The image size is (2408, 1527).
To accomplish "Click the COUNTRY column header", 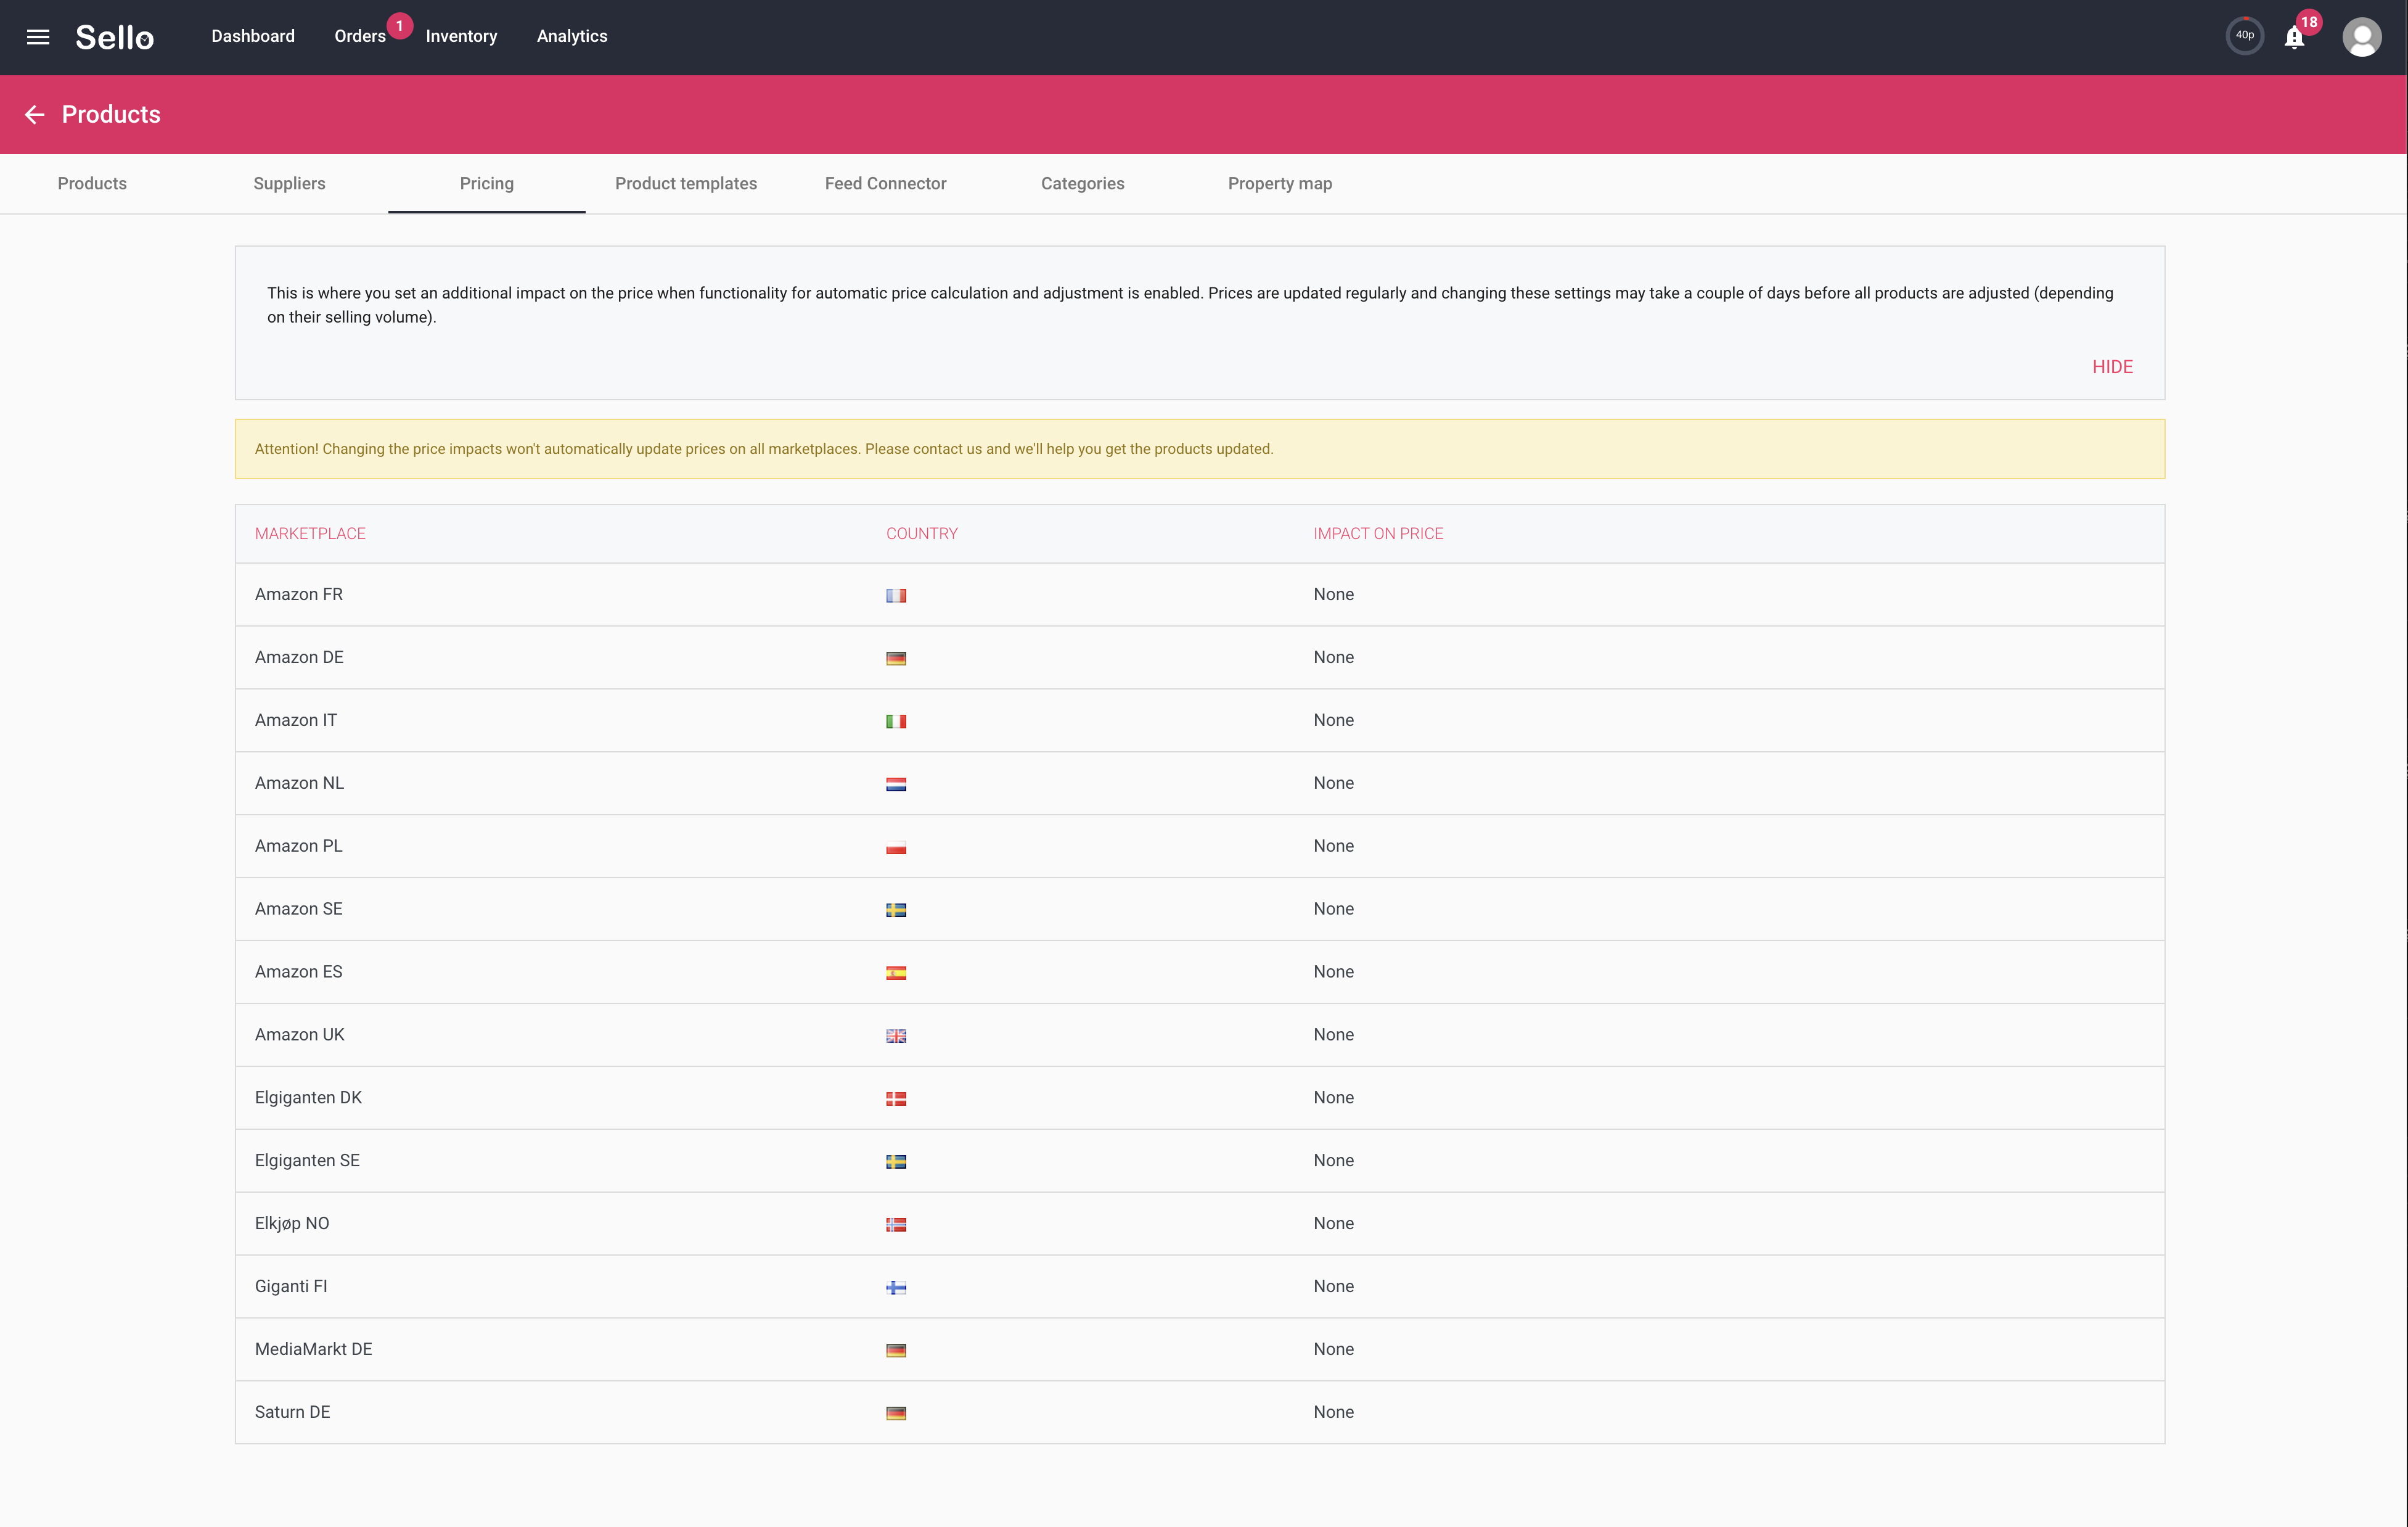I will [921, 533].
